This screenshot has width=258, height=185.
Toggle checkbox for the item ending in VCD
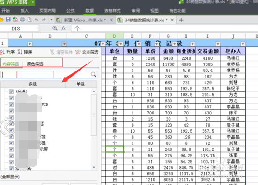coord(11,104)
